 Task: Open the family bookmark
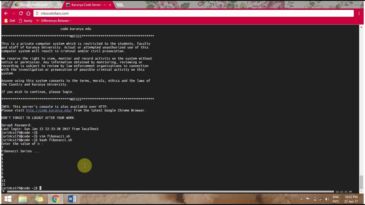[x=25, y=21]
